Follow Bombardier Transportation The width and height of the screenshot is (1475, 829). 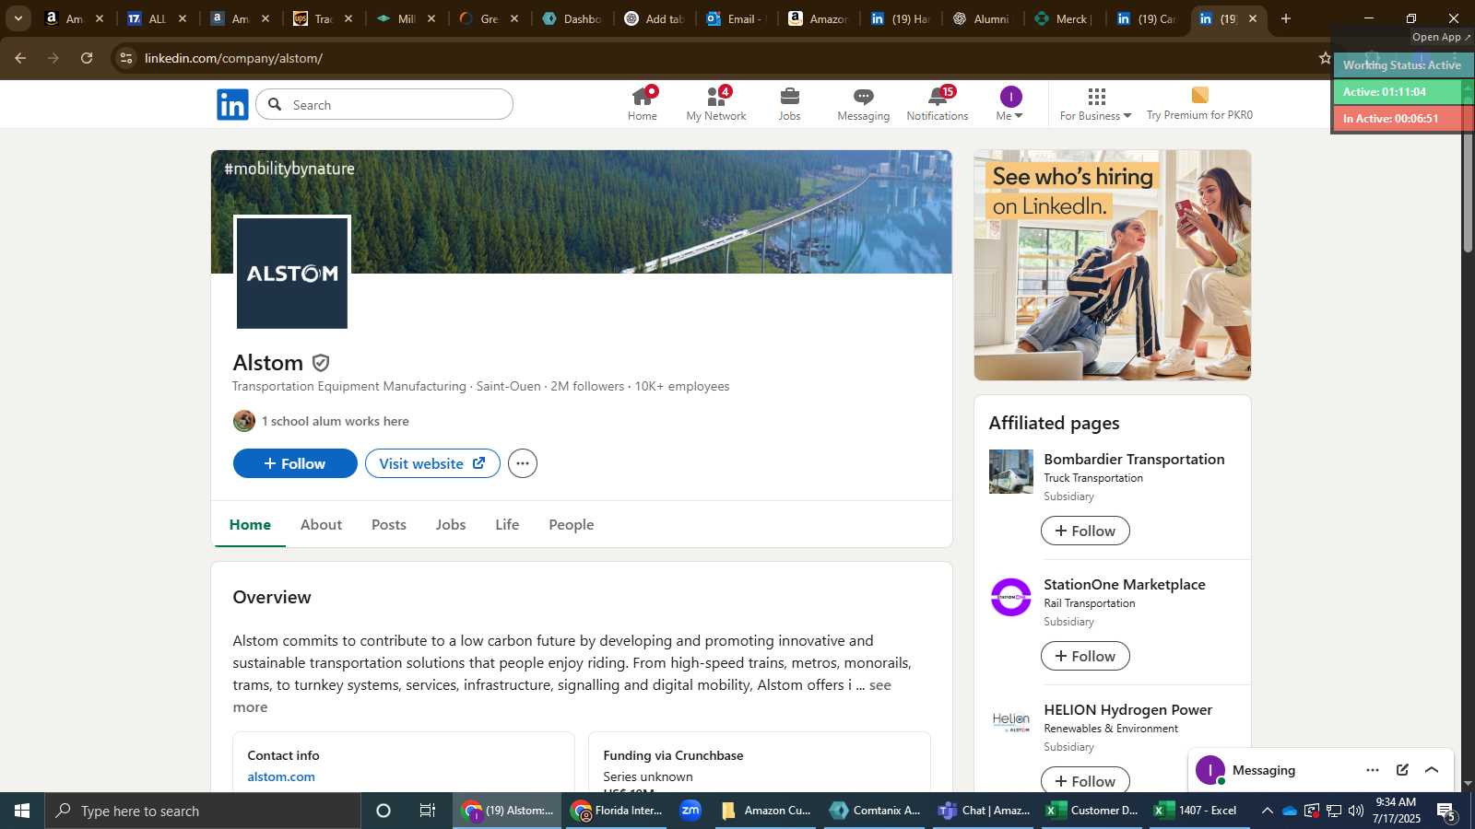click(x=1085, y=531)
